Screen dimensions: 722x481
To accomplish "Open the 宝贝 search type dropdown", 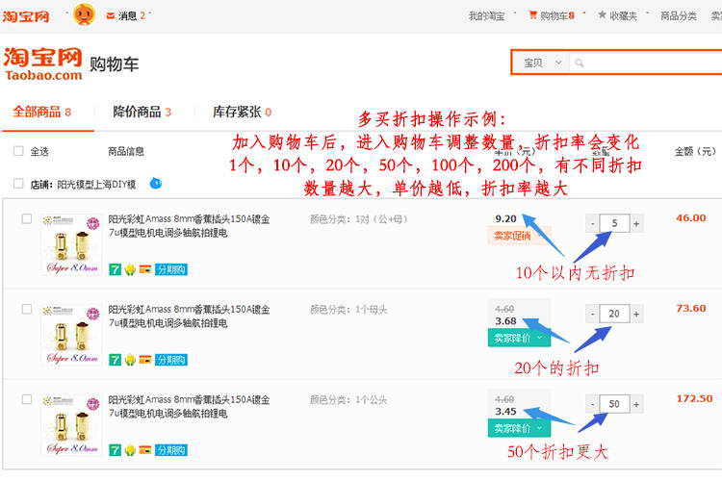I will click(x=542, y=63).
